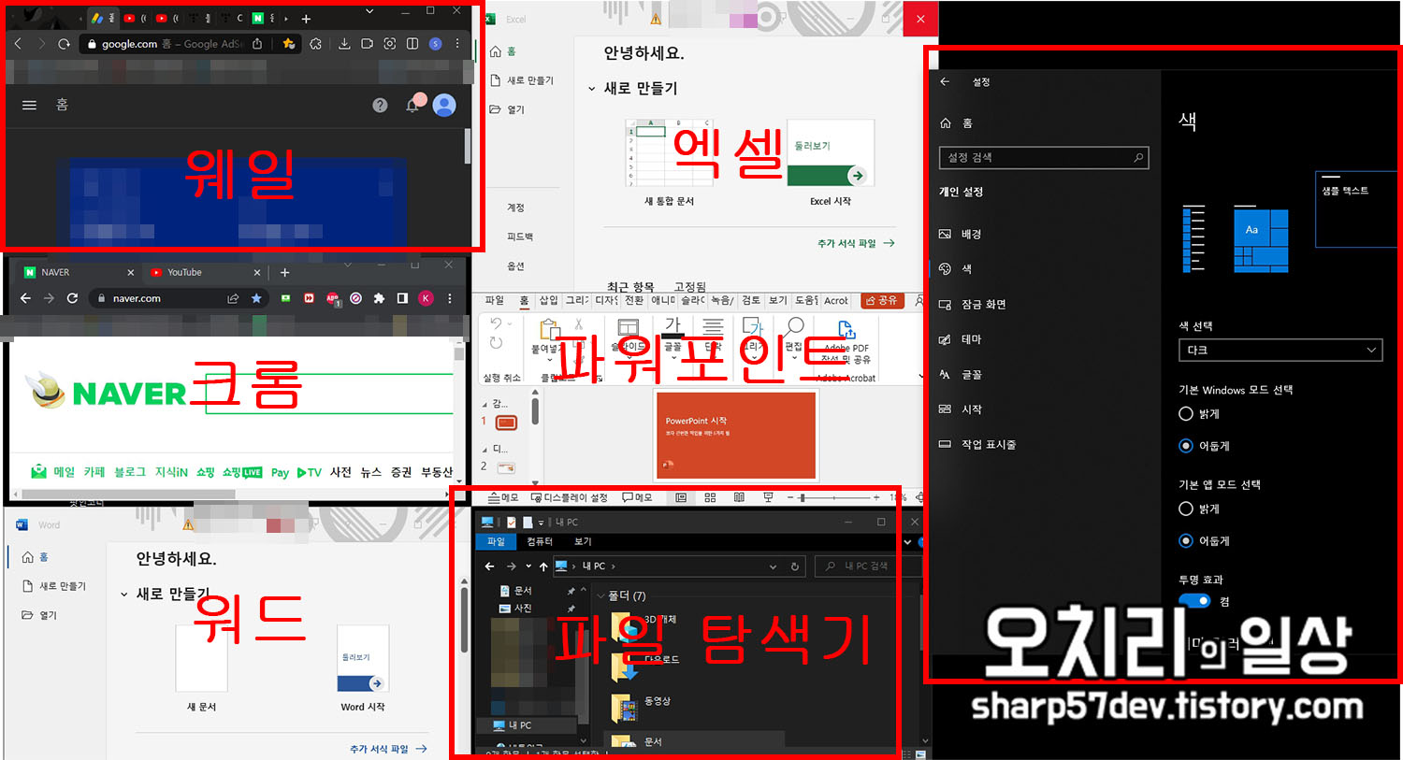Open the 전환 tab in PowerPoint ribbon
The height and width of the screenshot is (760, 1403).
click(x=634, y=300)
